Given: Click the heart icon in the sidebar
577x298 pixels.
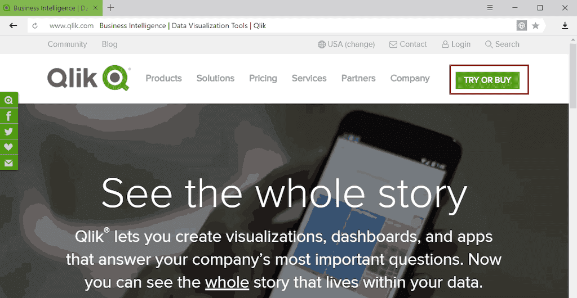Looking at the screenshot, I should 8,147.
